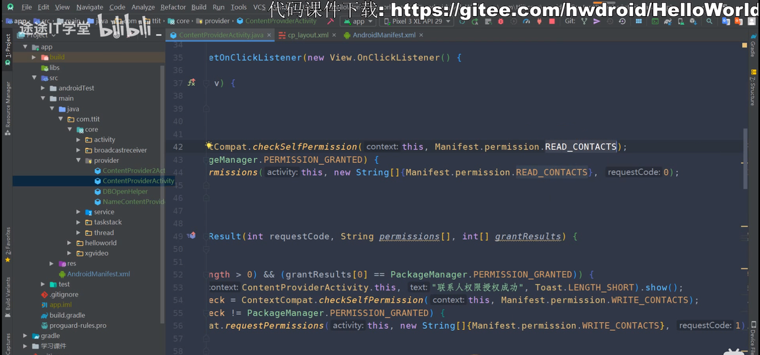
Task: Click the override gutter icon on line 49
Action: pyautogui.click(x=191, y=236)
